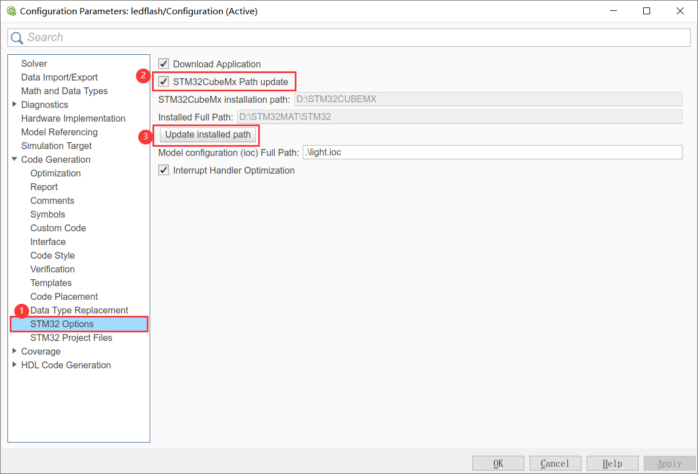Click the Installed Full Path field
The height and width of the screenshot is (474, 698).
point(460,117)
